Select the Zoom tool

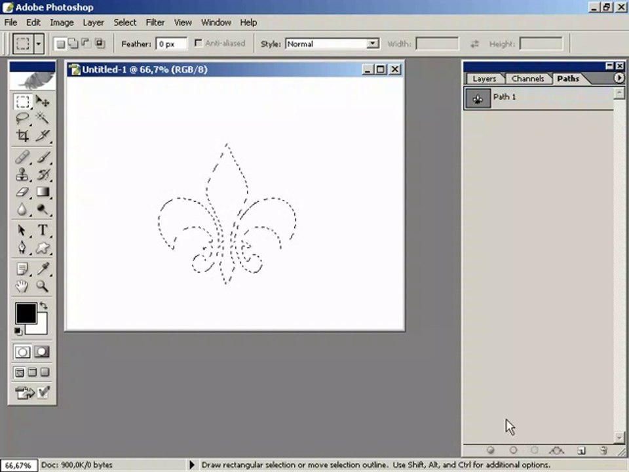[43, 286]
